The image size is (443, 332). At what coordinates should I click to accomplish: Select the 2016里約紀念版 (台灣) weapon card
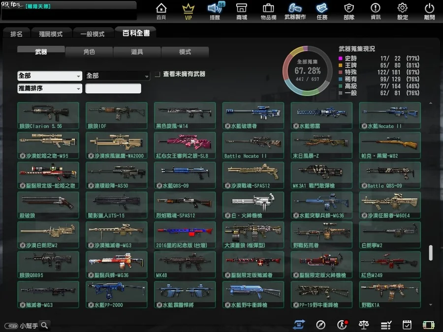[185, 235]
